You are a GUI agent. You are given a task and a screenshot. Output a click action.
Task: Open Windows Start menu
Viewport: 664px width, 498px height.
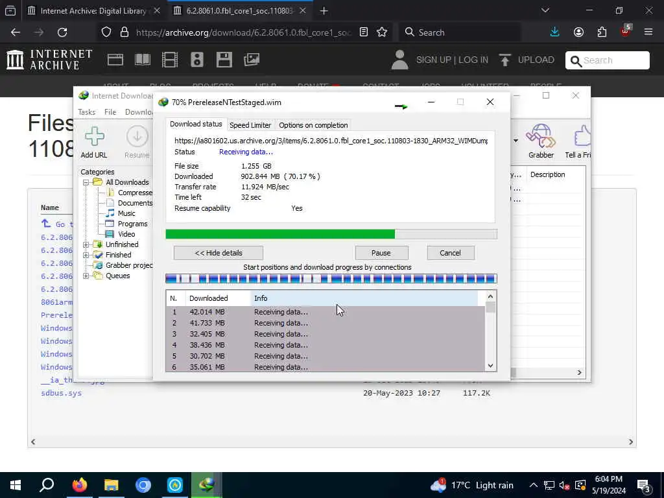point(16,485)
